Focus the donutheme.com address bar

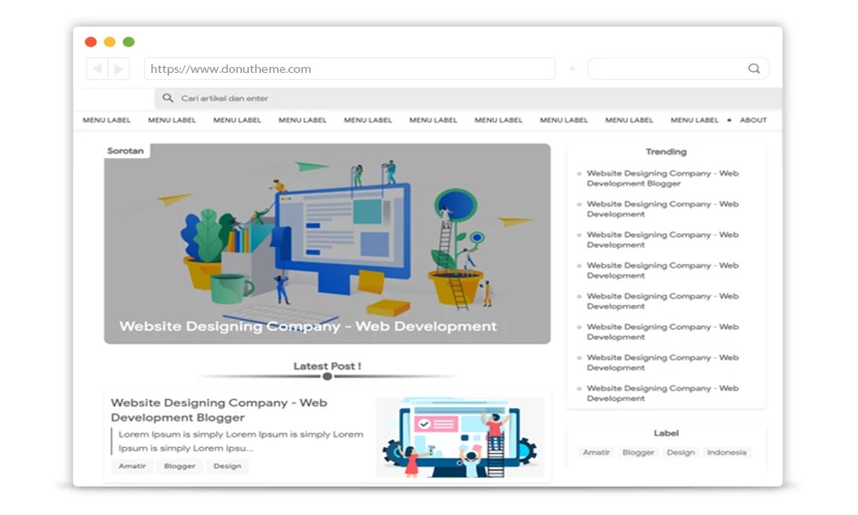[x=350, y=69]
